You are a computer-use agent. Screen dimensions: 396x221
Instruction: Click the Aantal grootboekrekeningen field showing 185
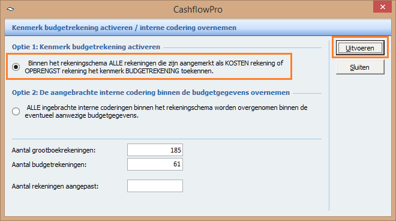point(155,150)
